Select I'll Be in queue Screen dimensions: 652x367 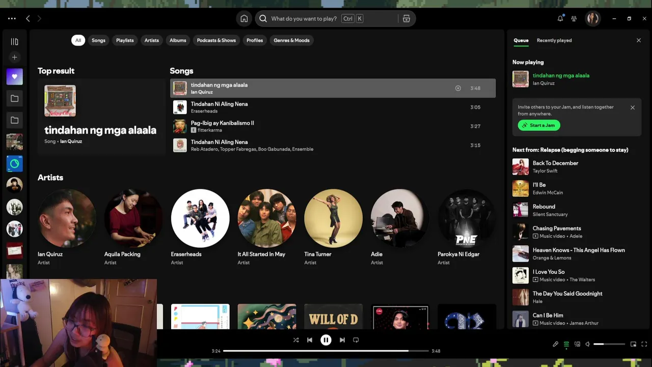point(577,189)
